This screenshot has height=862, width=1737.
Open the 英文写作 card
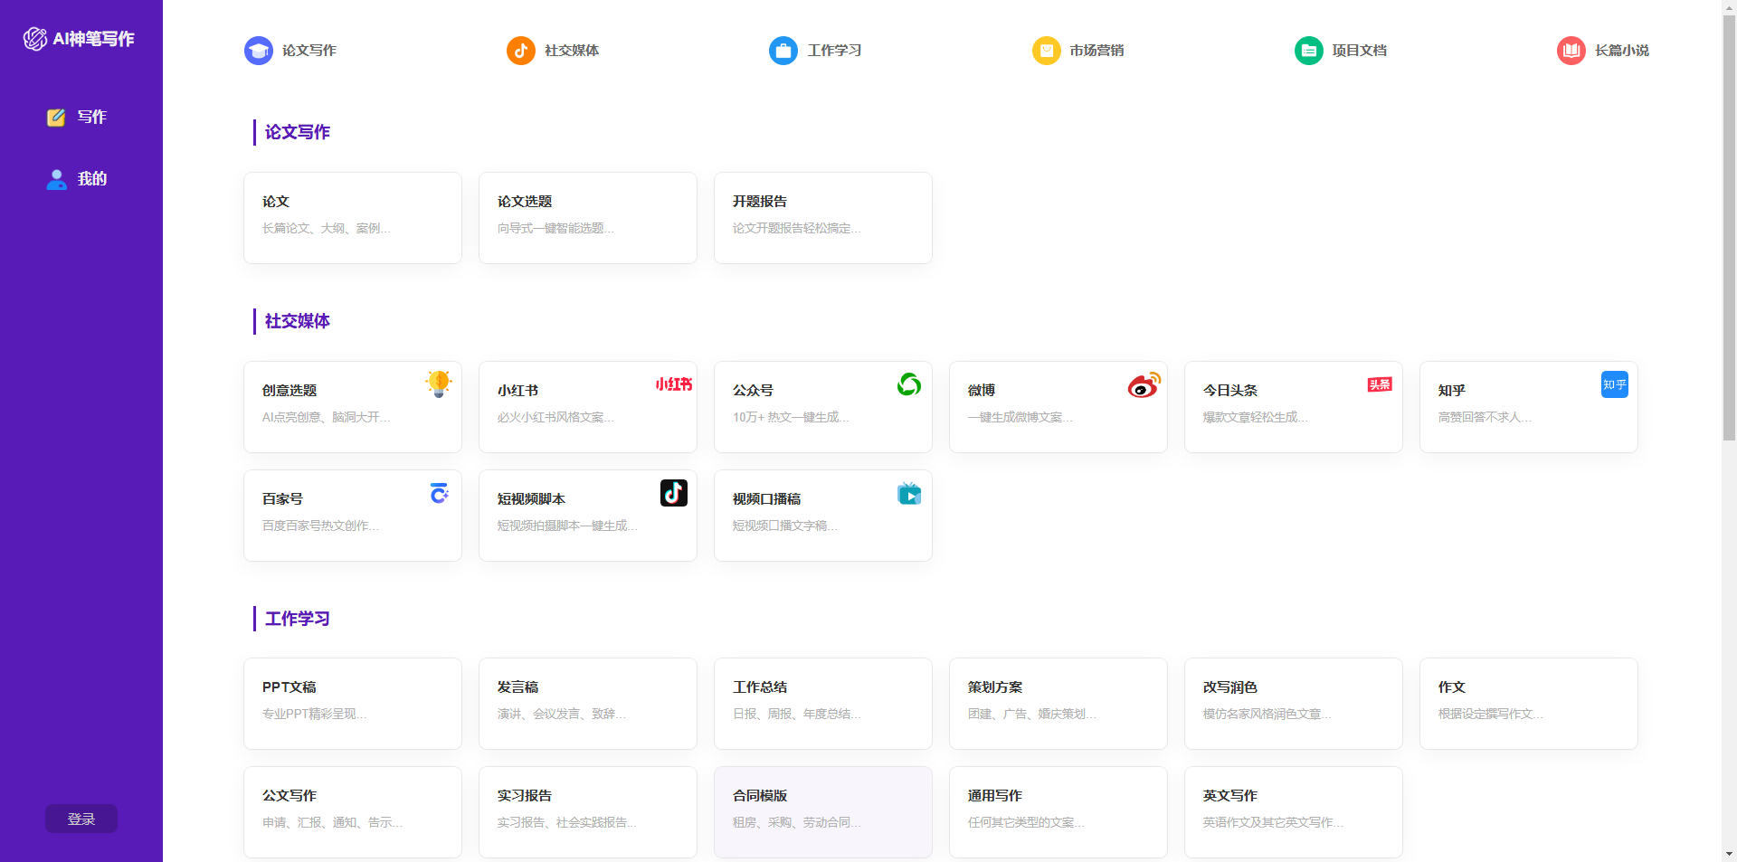(x=1294, y=812)
